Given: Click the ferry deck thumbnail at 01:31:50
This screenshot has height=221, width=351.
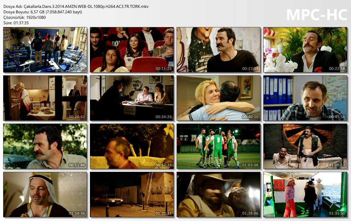Looking at the screenshot, I should [305, 195].
